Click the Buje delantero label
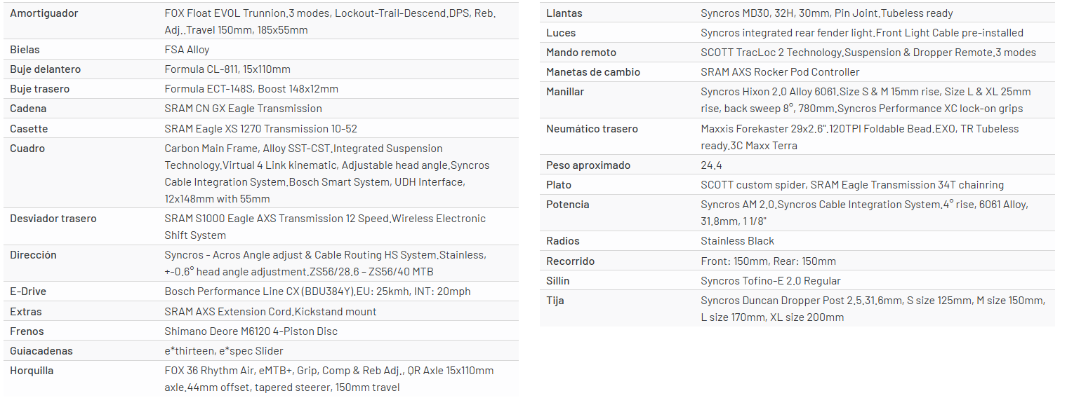The width and height of the screenshot is (1067, 405). pyautogui.click(x=46, y=69)
